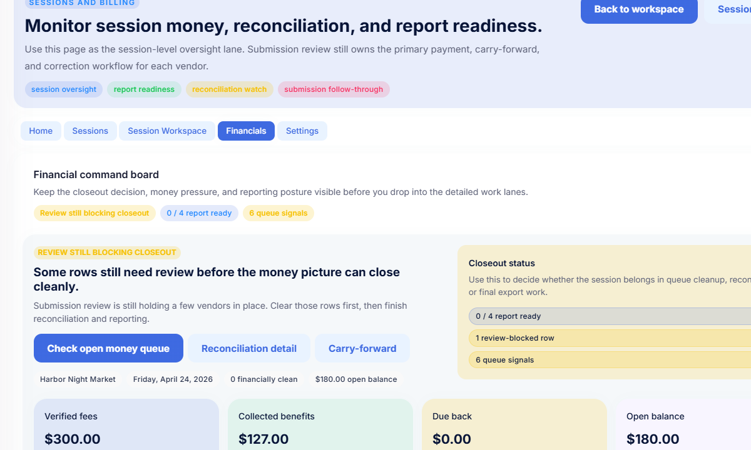The height and width of the screenshot is (450, 751).
Task: Switch to the Sessions tab
Action: (90, 131)
